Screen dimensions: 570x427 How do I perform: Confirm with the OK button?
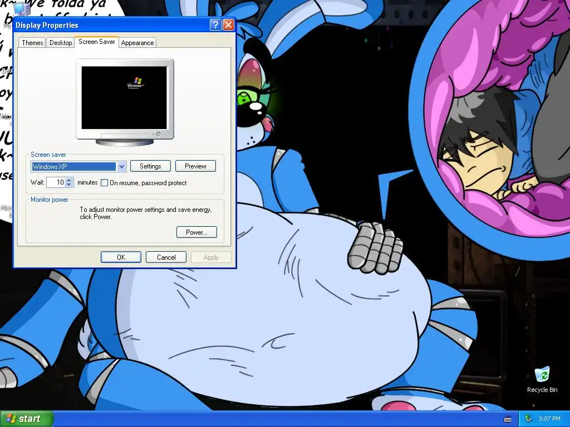[x=121, y=257]
